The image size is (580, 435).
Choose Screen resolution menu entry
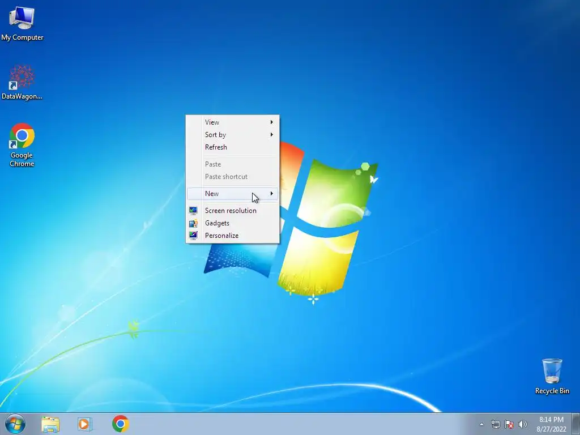(x=232, y=211)
